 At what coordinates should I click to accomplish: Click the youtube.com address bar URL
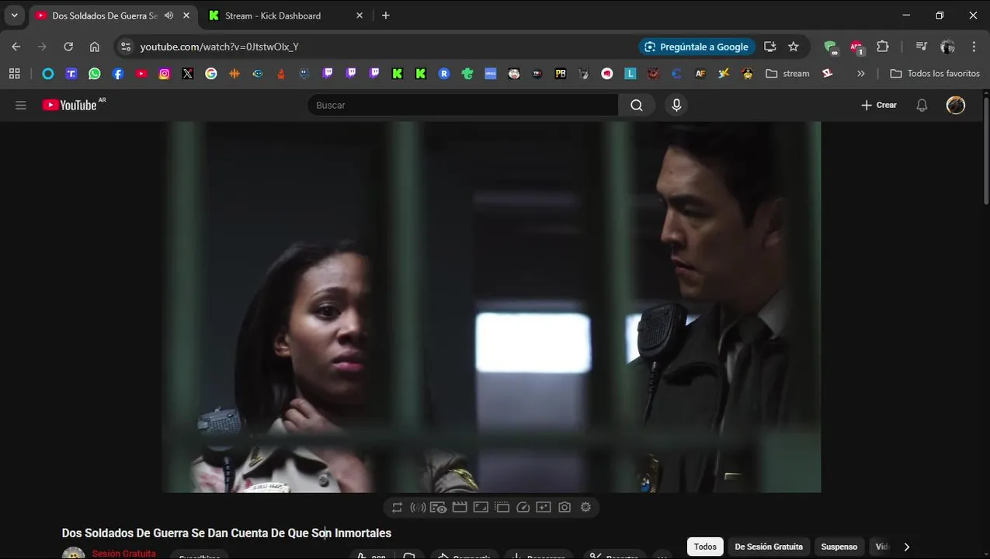(219, 47)
